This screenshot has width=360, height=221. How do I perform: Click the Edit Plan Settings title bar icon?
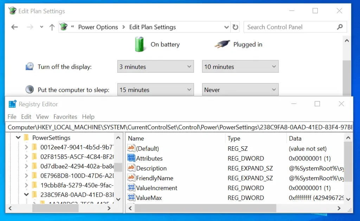click(12, 11)
